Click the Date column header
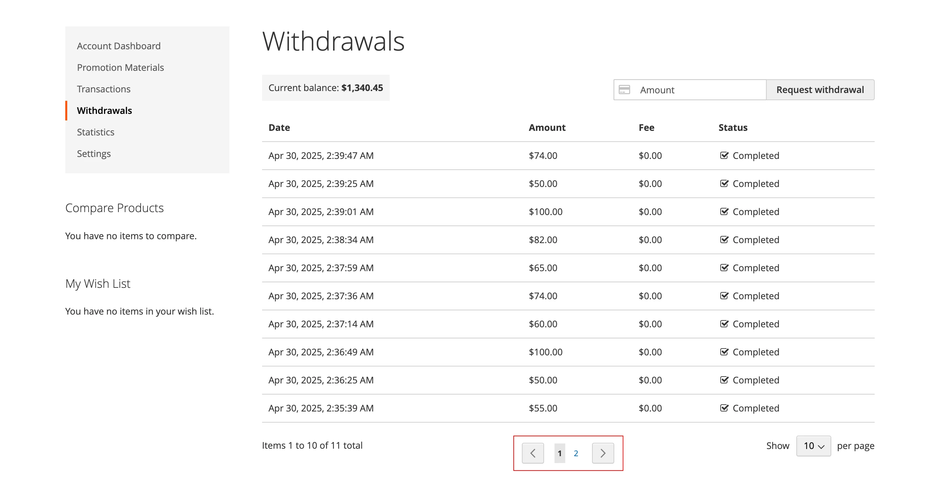The height and width of the screenshot is (496, 938). pyautogui.click(x=279, y=128)
